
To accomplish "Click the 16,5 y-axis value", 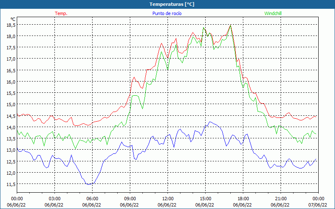I will click(x=11, y=71).
